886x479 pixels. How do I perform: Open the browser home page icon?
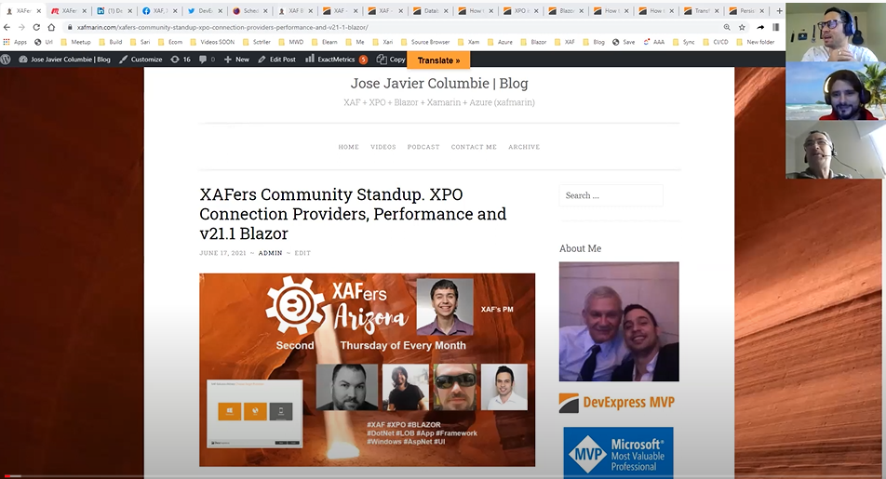click(x=51, y=27)
